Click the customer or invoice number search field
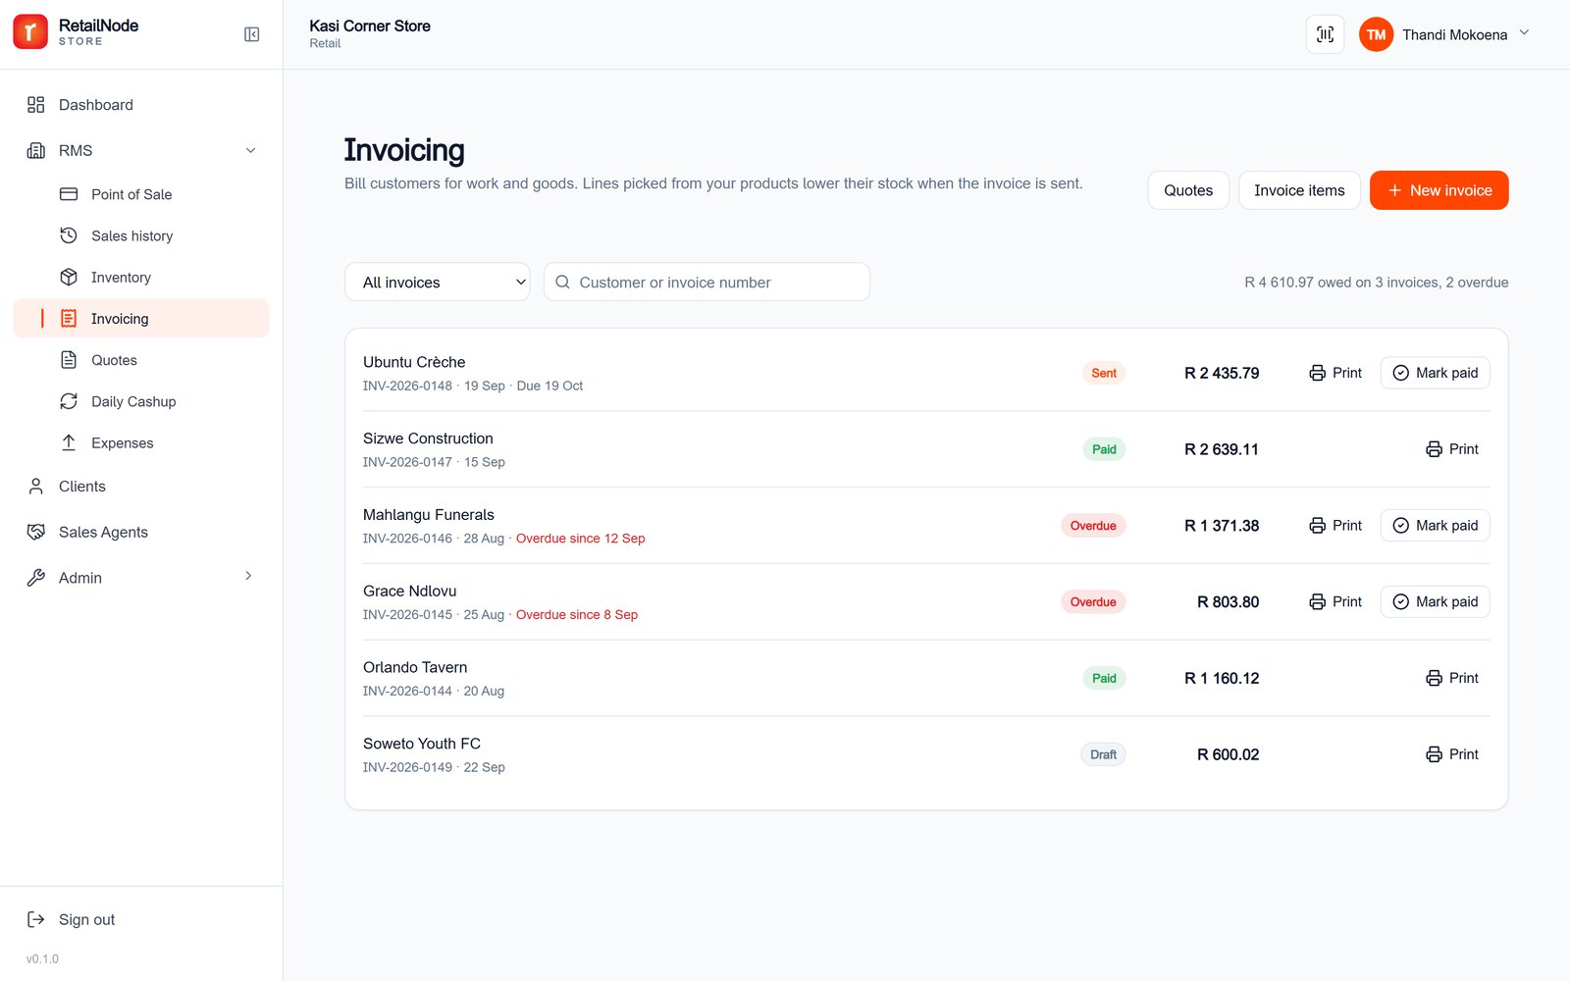Viewport: 1570px width, 981px height. 706,282
